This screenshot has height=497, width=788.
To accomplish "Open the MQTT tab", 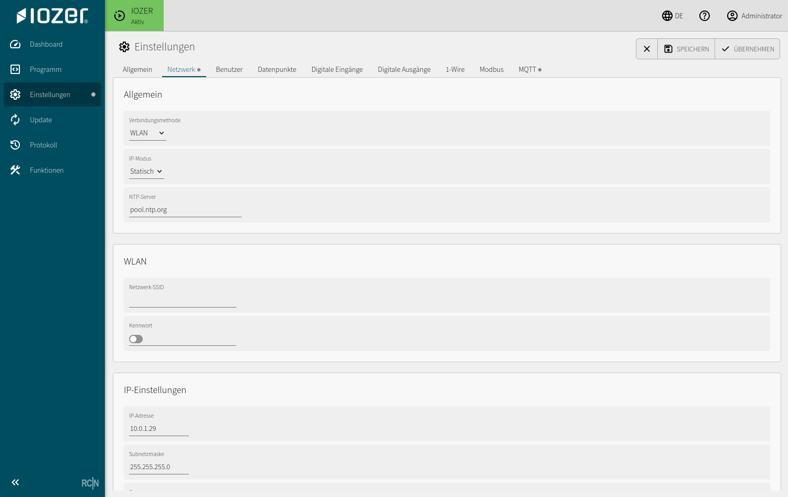I will tap(530, 69).
